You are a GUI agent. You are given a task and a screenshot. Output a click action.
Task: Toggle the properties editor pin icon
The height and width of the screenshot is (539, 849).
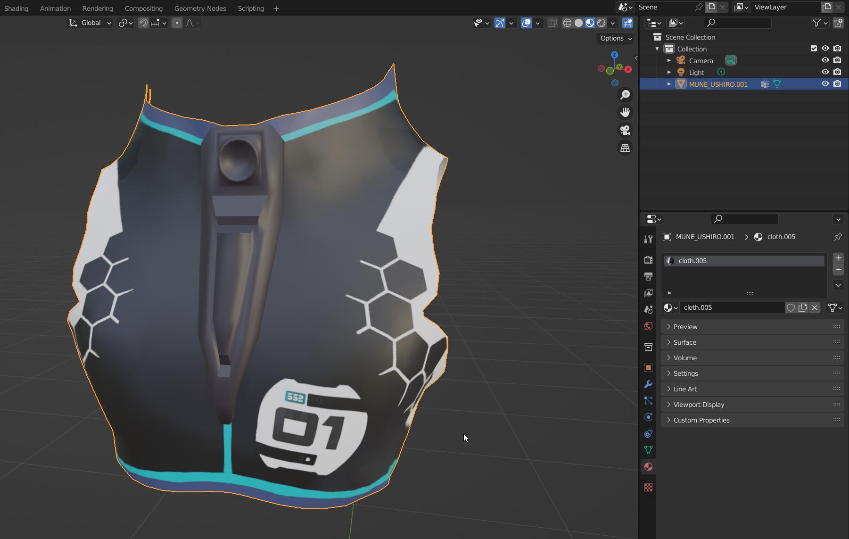click(x=838, y=237)
